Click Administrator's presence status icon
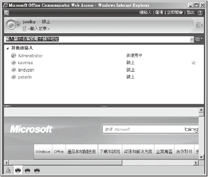208x177 pixels. (x=13, y=56)
